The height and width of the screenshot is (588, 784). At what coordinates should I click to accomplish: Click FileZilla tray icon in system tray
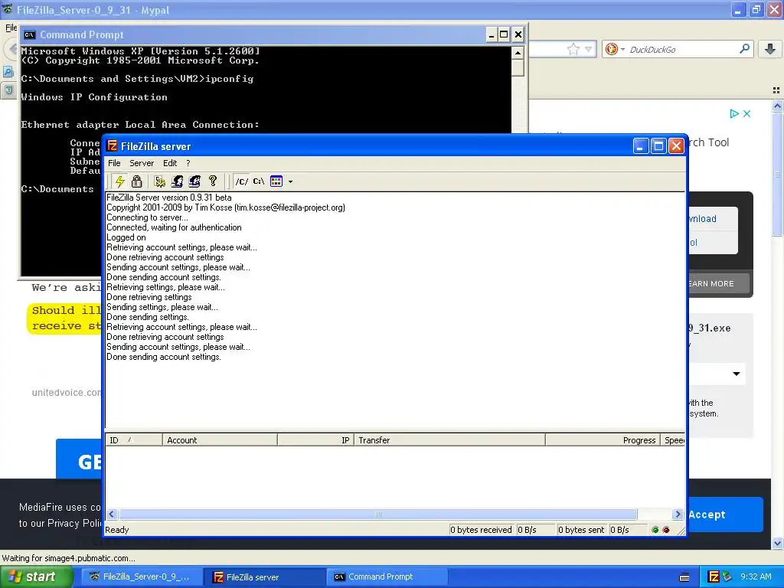(714, 577)
